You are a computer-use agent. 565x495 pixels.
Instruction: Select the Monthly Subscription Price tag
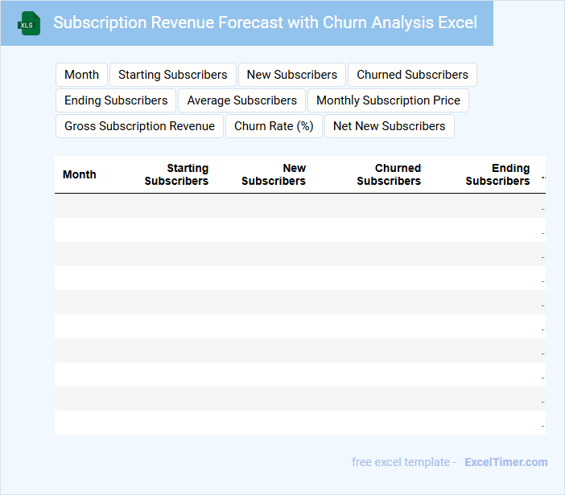(388, 100)
